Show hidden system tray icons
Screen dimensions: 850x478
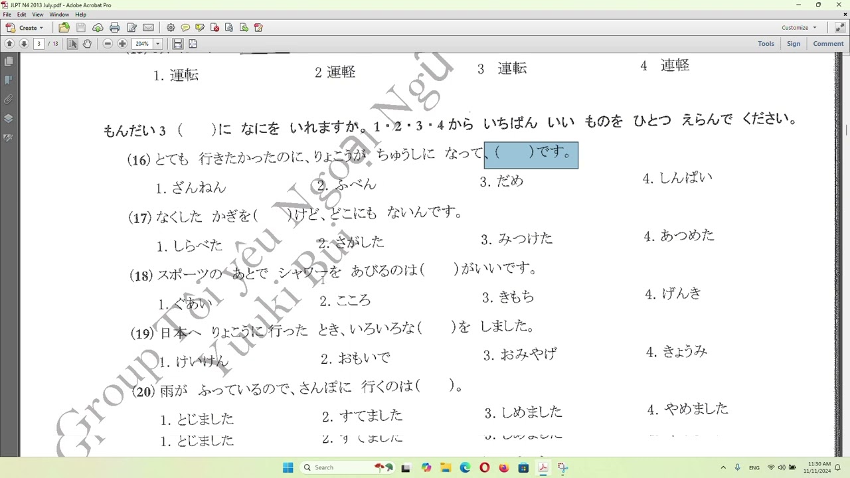723,467
